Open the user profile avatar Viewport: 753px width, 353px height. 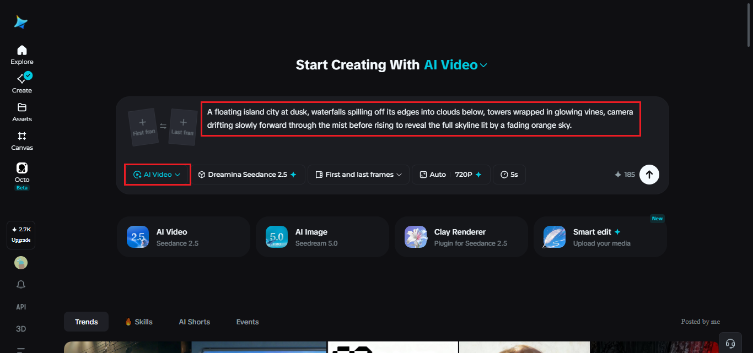tap(21, 263)
